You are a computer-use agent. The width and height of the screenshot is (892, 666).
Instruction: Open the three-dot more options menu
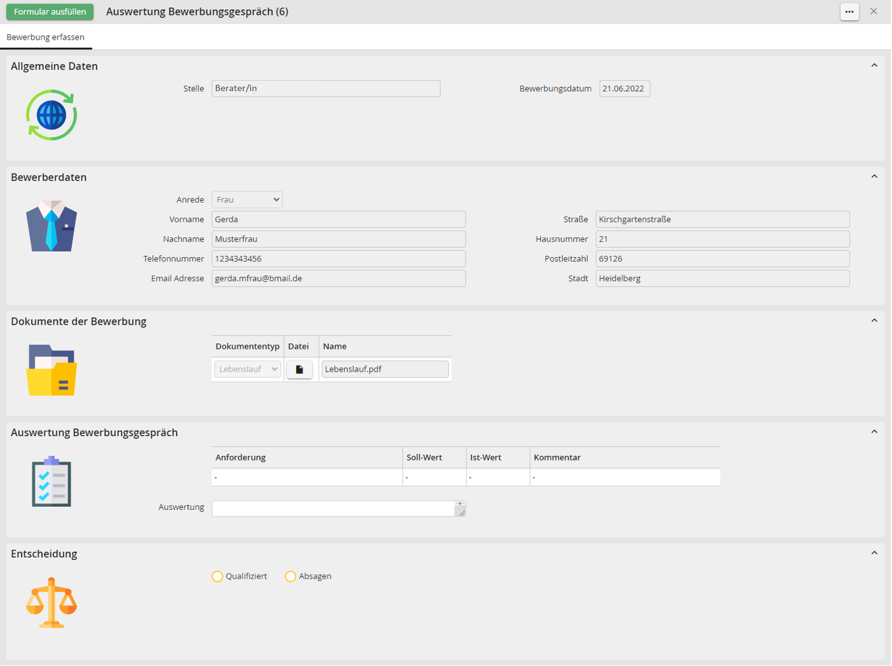click(849, 12)
